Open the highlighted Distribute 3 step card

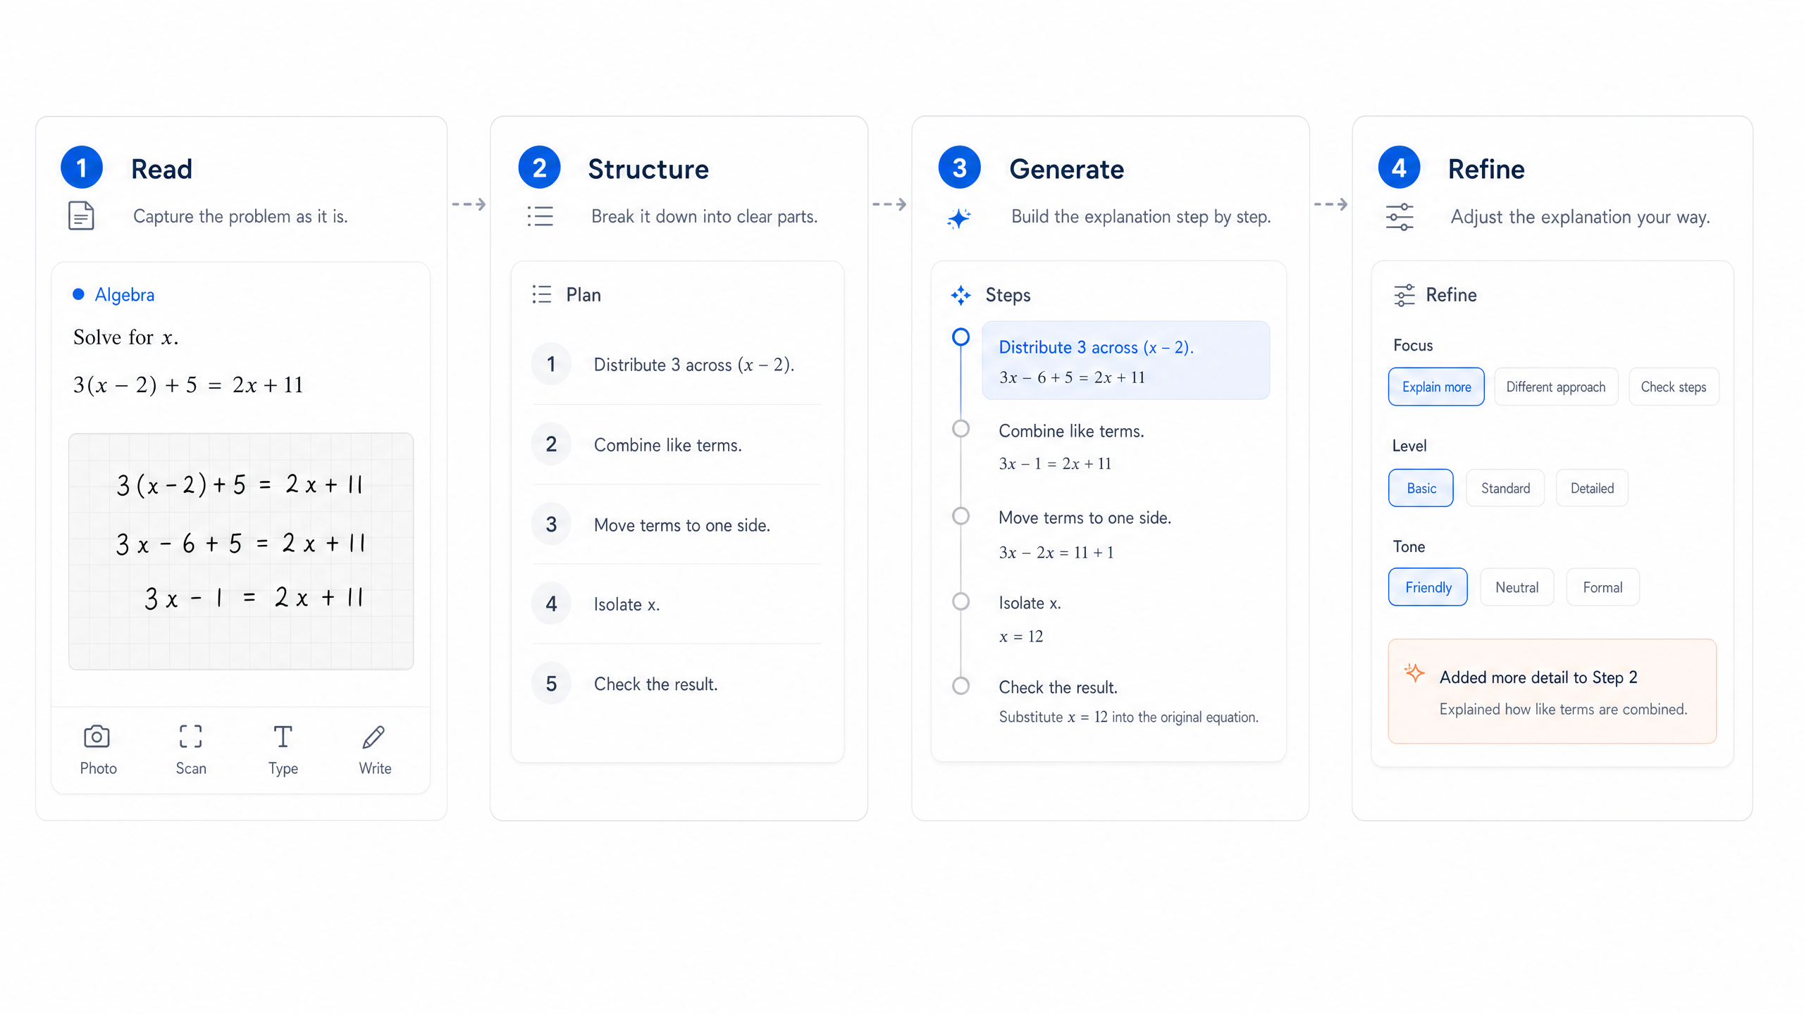[x=1125, y=361]
